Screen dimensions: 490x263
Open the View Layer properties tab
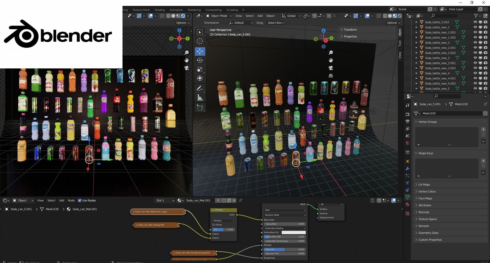[x=407, y=128]
